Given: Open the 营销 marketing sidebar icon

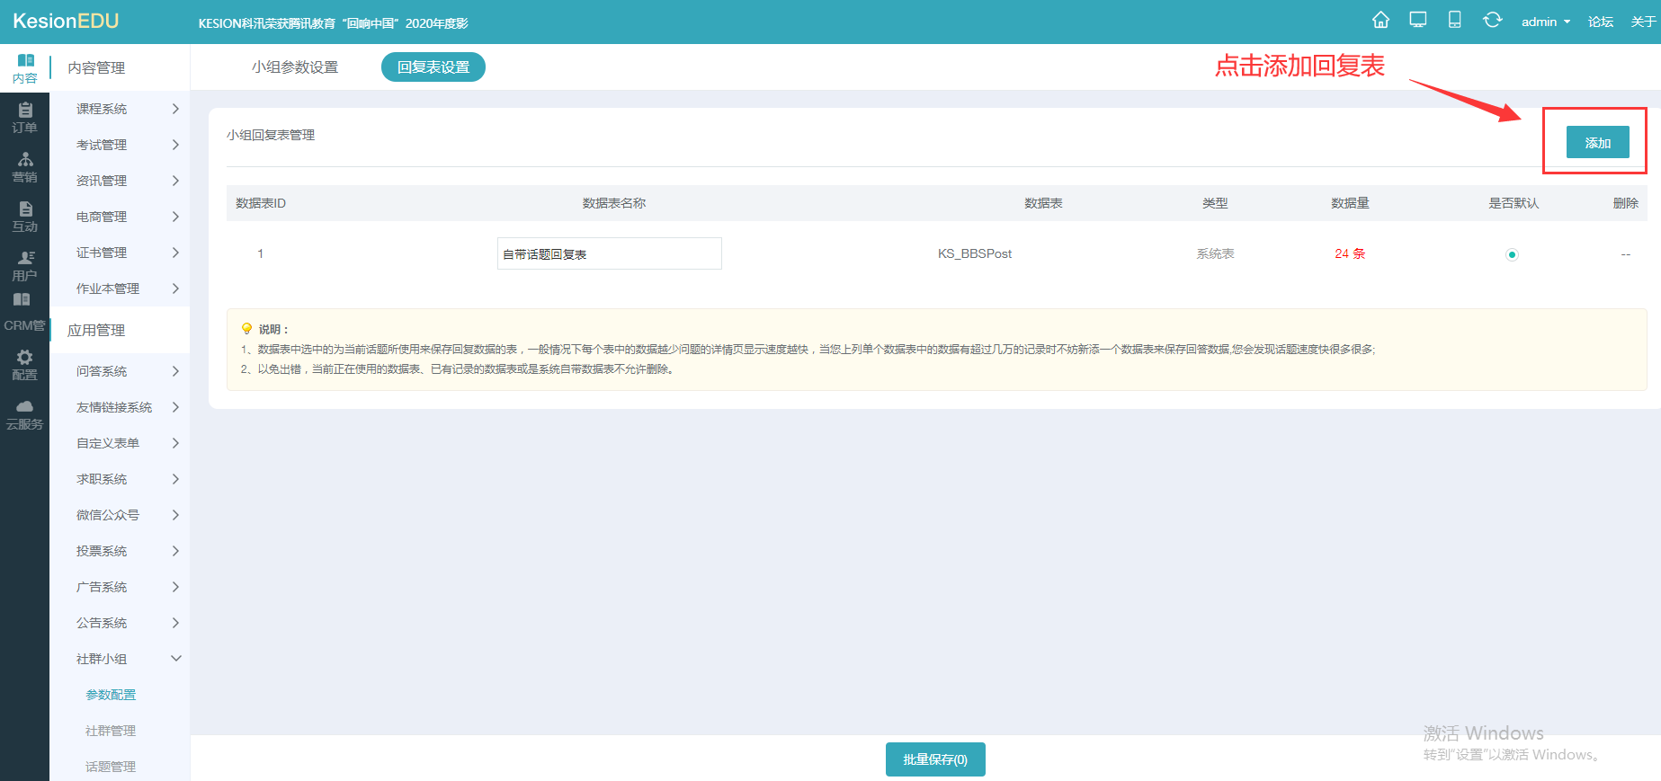Looking at the screenshot, I should click(x=25, y=166).
